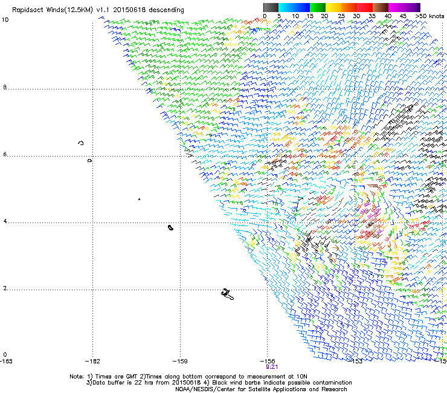
Task: Click the island outline just below latitude 6 at longitude -162
Action: point(90,161)
